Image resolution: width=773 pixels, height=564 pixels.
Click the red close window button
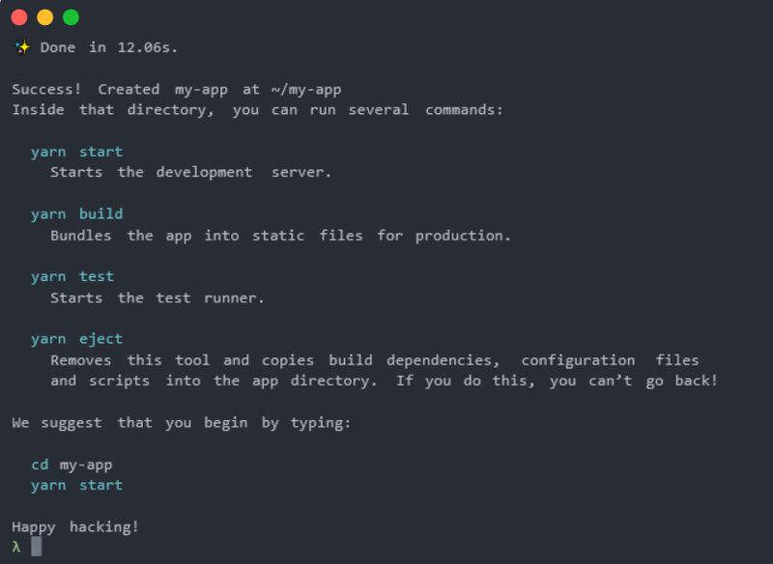[x=19, y=17]
